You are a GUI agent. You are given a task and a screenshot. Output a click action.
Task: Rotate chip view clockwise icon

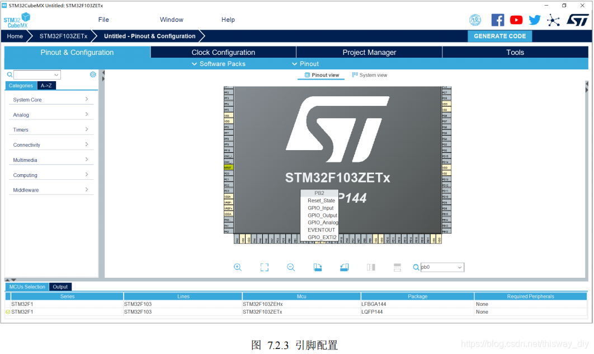click(318, 267)
